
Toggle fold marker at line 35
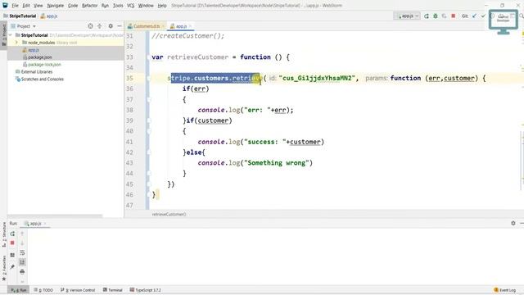[x=148, y=79]
